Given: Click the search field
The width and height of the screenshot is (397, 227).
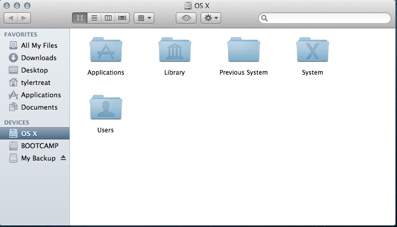Looking at the screenshot, I should 324,18.
